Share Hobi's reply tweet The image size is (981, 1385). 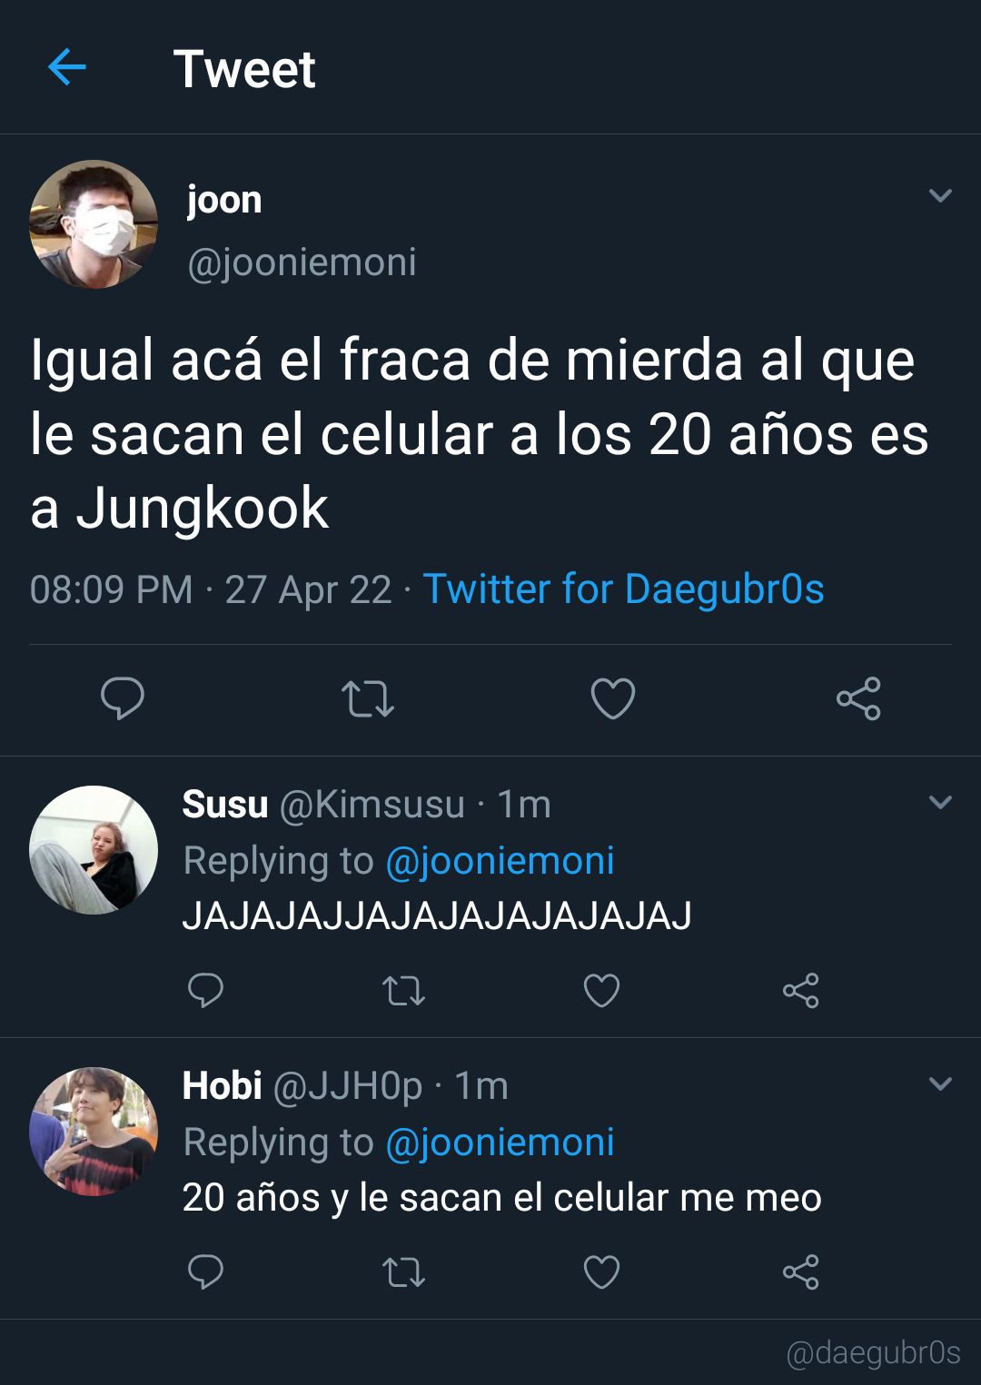(x=801, y=1271)
